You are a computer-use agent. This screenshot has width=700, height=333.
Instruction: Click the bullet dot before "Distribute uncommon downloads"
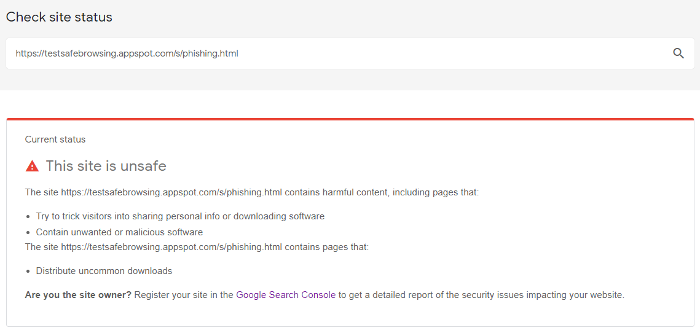tap(29, 271)
